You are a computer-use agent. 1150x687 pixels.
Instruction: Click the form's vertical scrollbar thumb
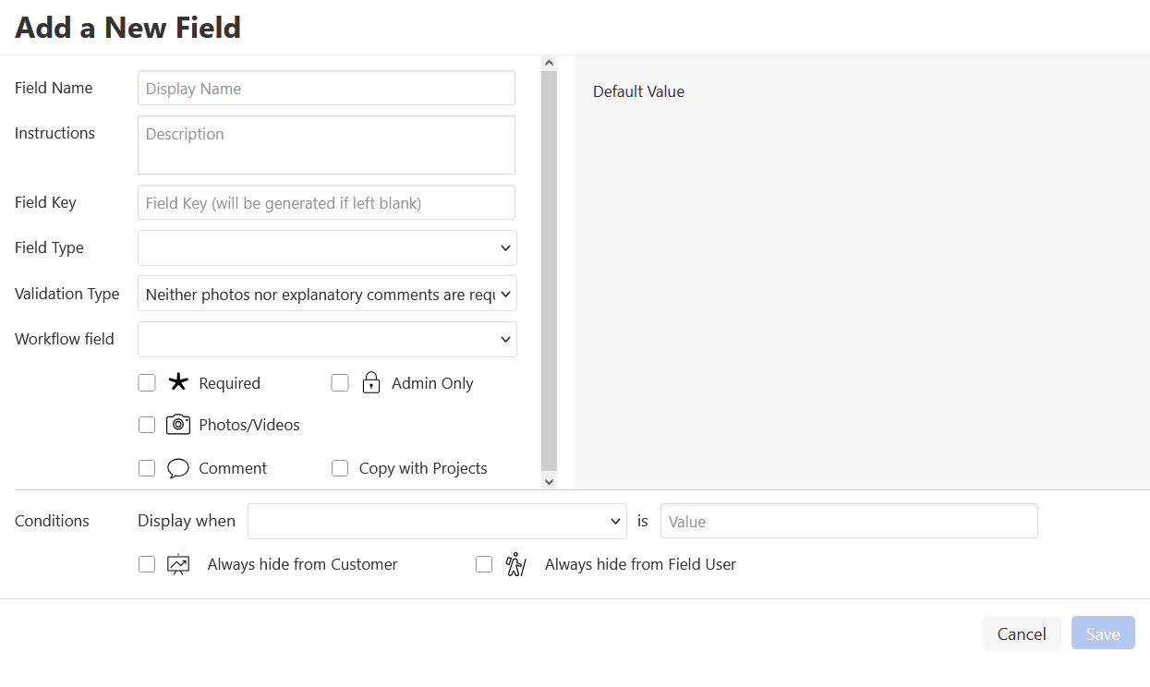pos(549,268)
